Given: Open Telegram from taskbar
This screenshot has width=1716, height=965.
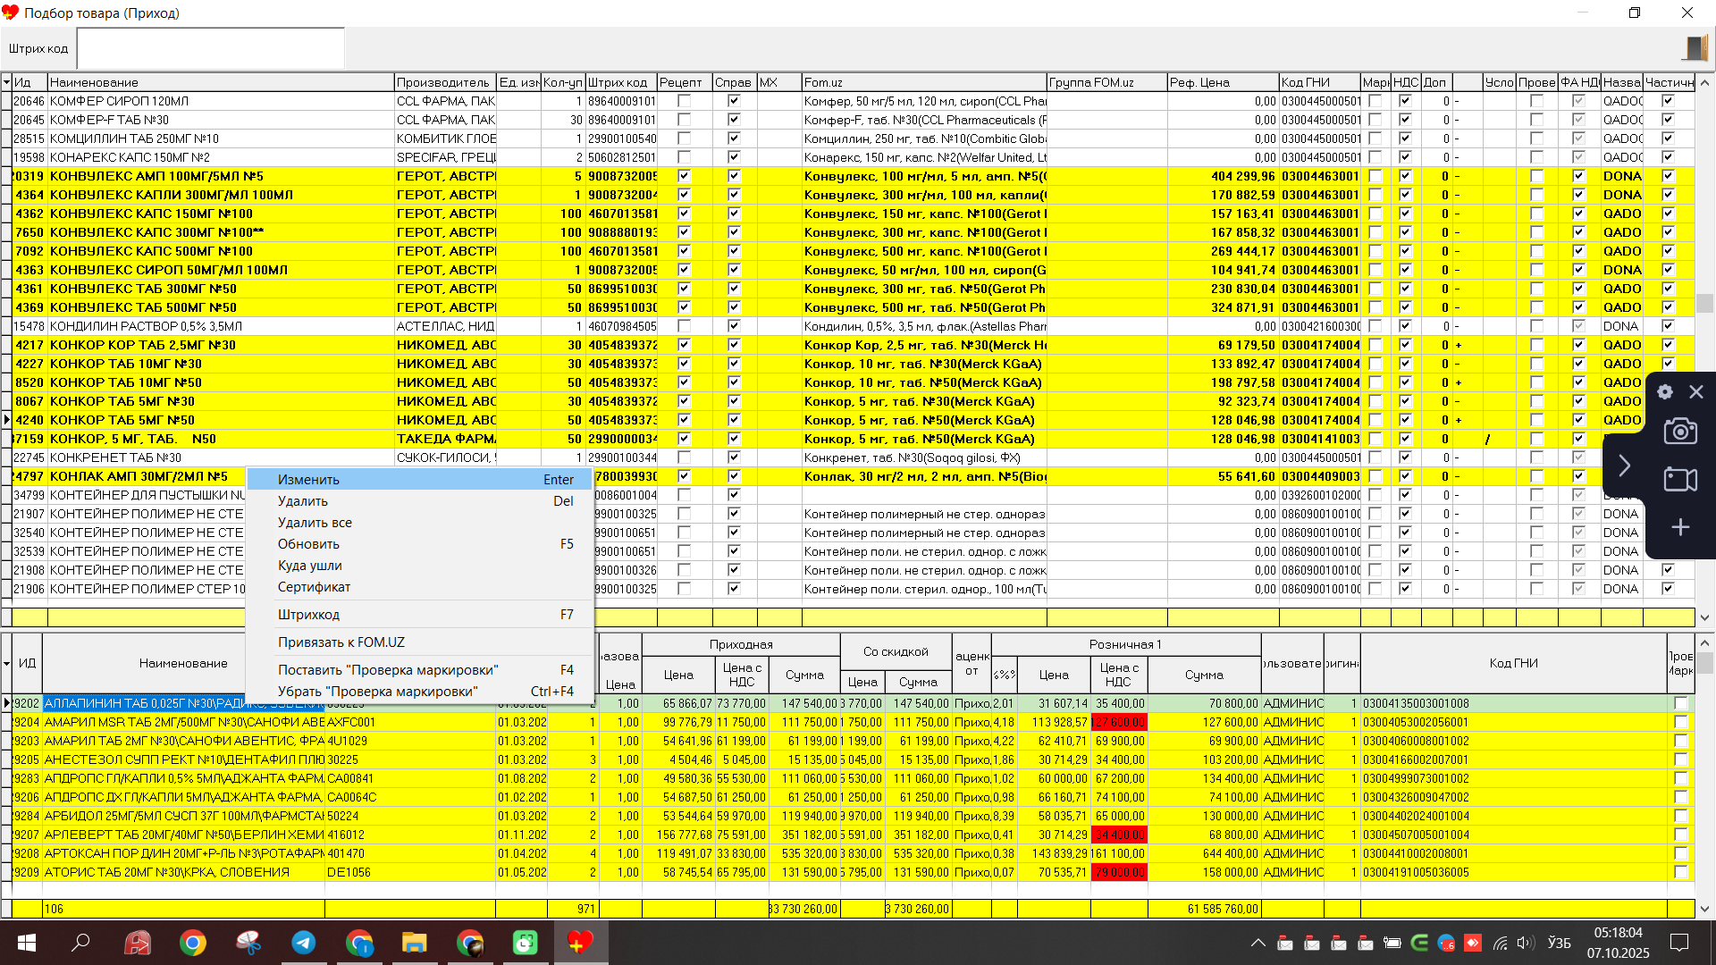Looking at the screenshot, I should 304,943.
